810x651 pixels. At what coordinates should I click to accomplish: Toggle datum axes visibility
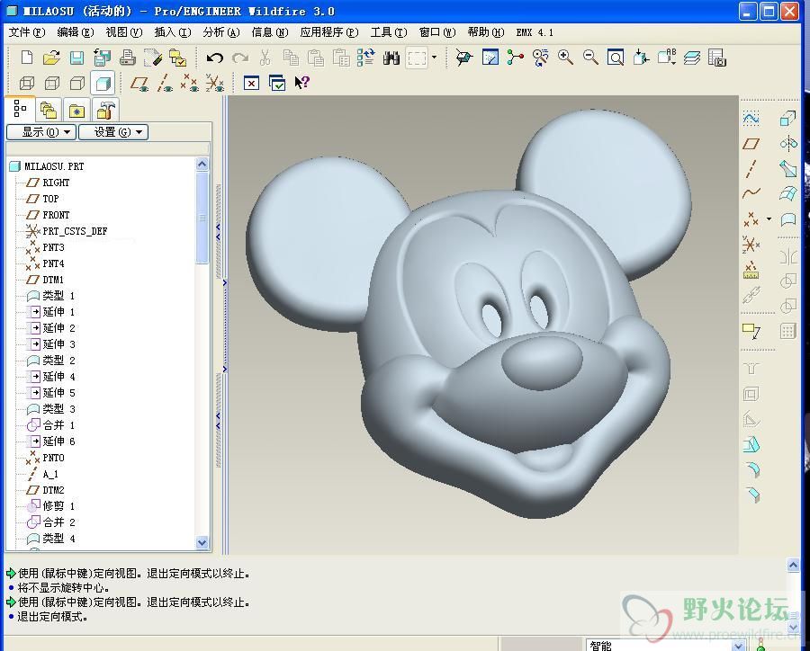pos(165,83)
